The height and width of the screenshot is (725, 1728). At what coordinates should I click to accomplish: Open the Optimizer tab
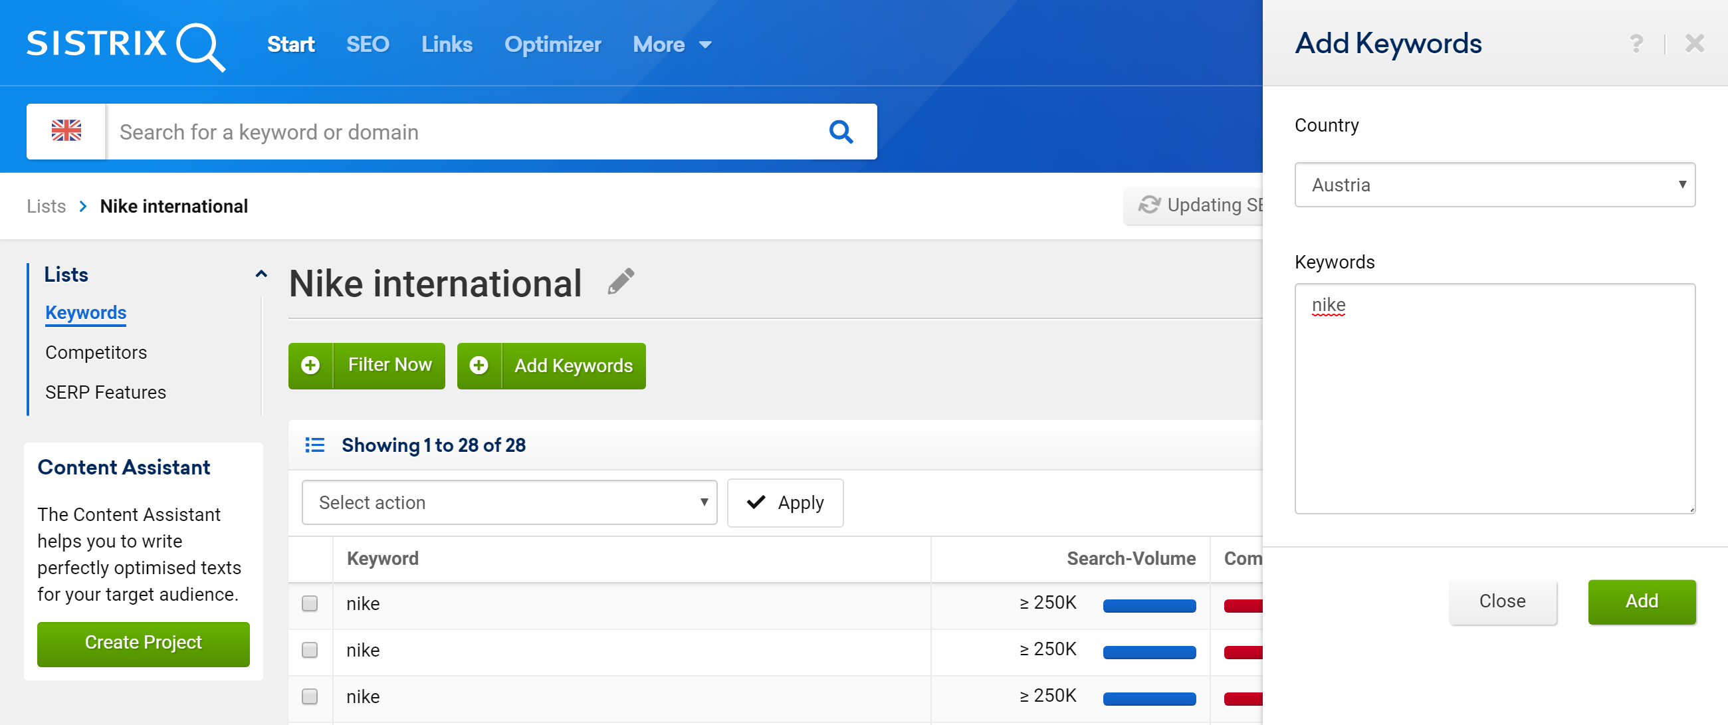[x=553, y=45]
